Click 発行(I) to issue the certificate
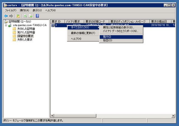This screenshot has width=179, height=126. tap(121, 37)
